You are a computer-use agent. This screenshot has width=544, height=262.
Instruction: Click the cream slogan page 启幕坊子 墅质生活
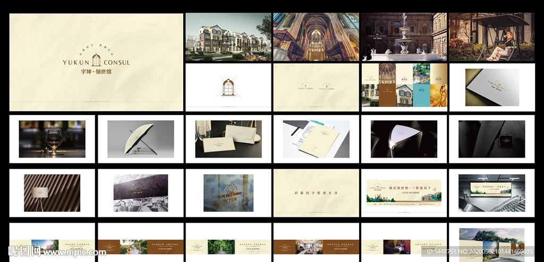pos(316,193)
